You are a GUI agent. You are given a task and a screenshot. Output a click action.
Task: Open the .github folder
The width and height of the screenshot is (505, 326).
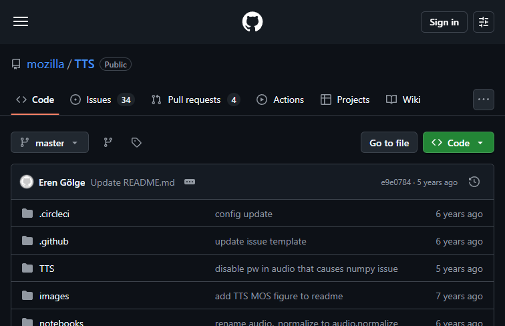pos(54,241)
